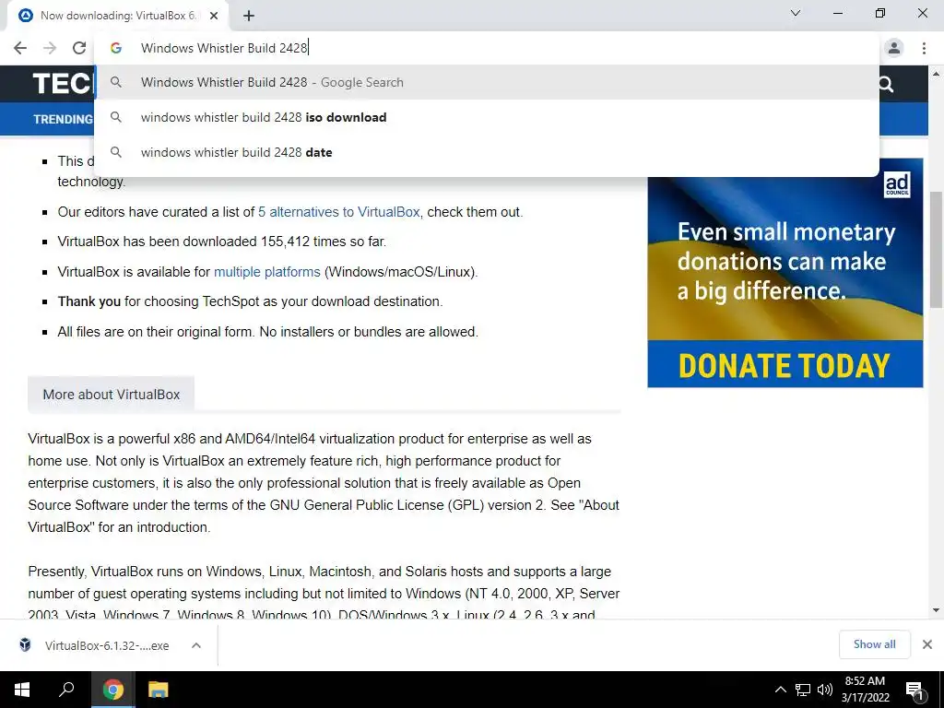Select the 'Now downloading: VirtualBox' tab
The width and height of the screenshot is (944, 708).
(118, 16)
